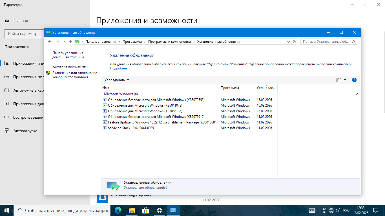Sort by Имя column header
Viewport: 385px width, 216px height.
coord(160,88)
